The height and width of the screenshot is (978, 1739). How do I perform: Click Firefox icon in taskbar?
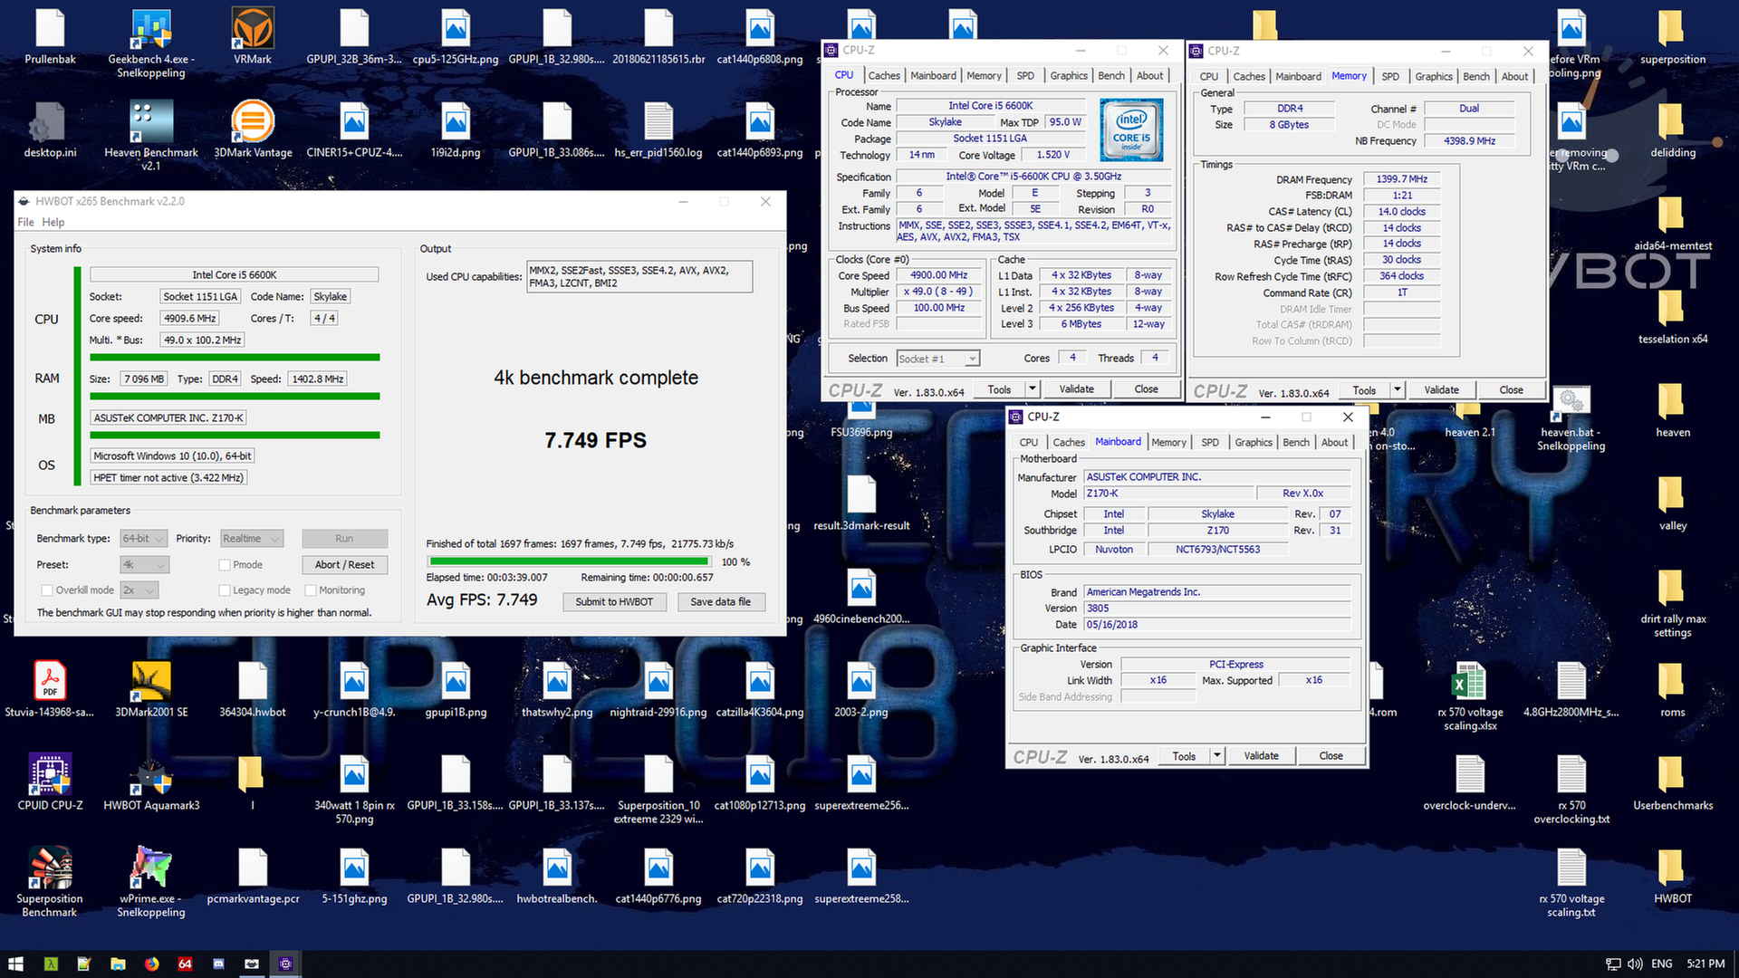click(x=151, y=964)
